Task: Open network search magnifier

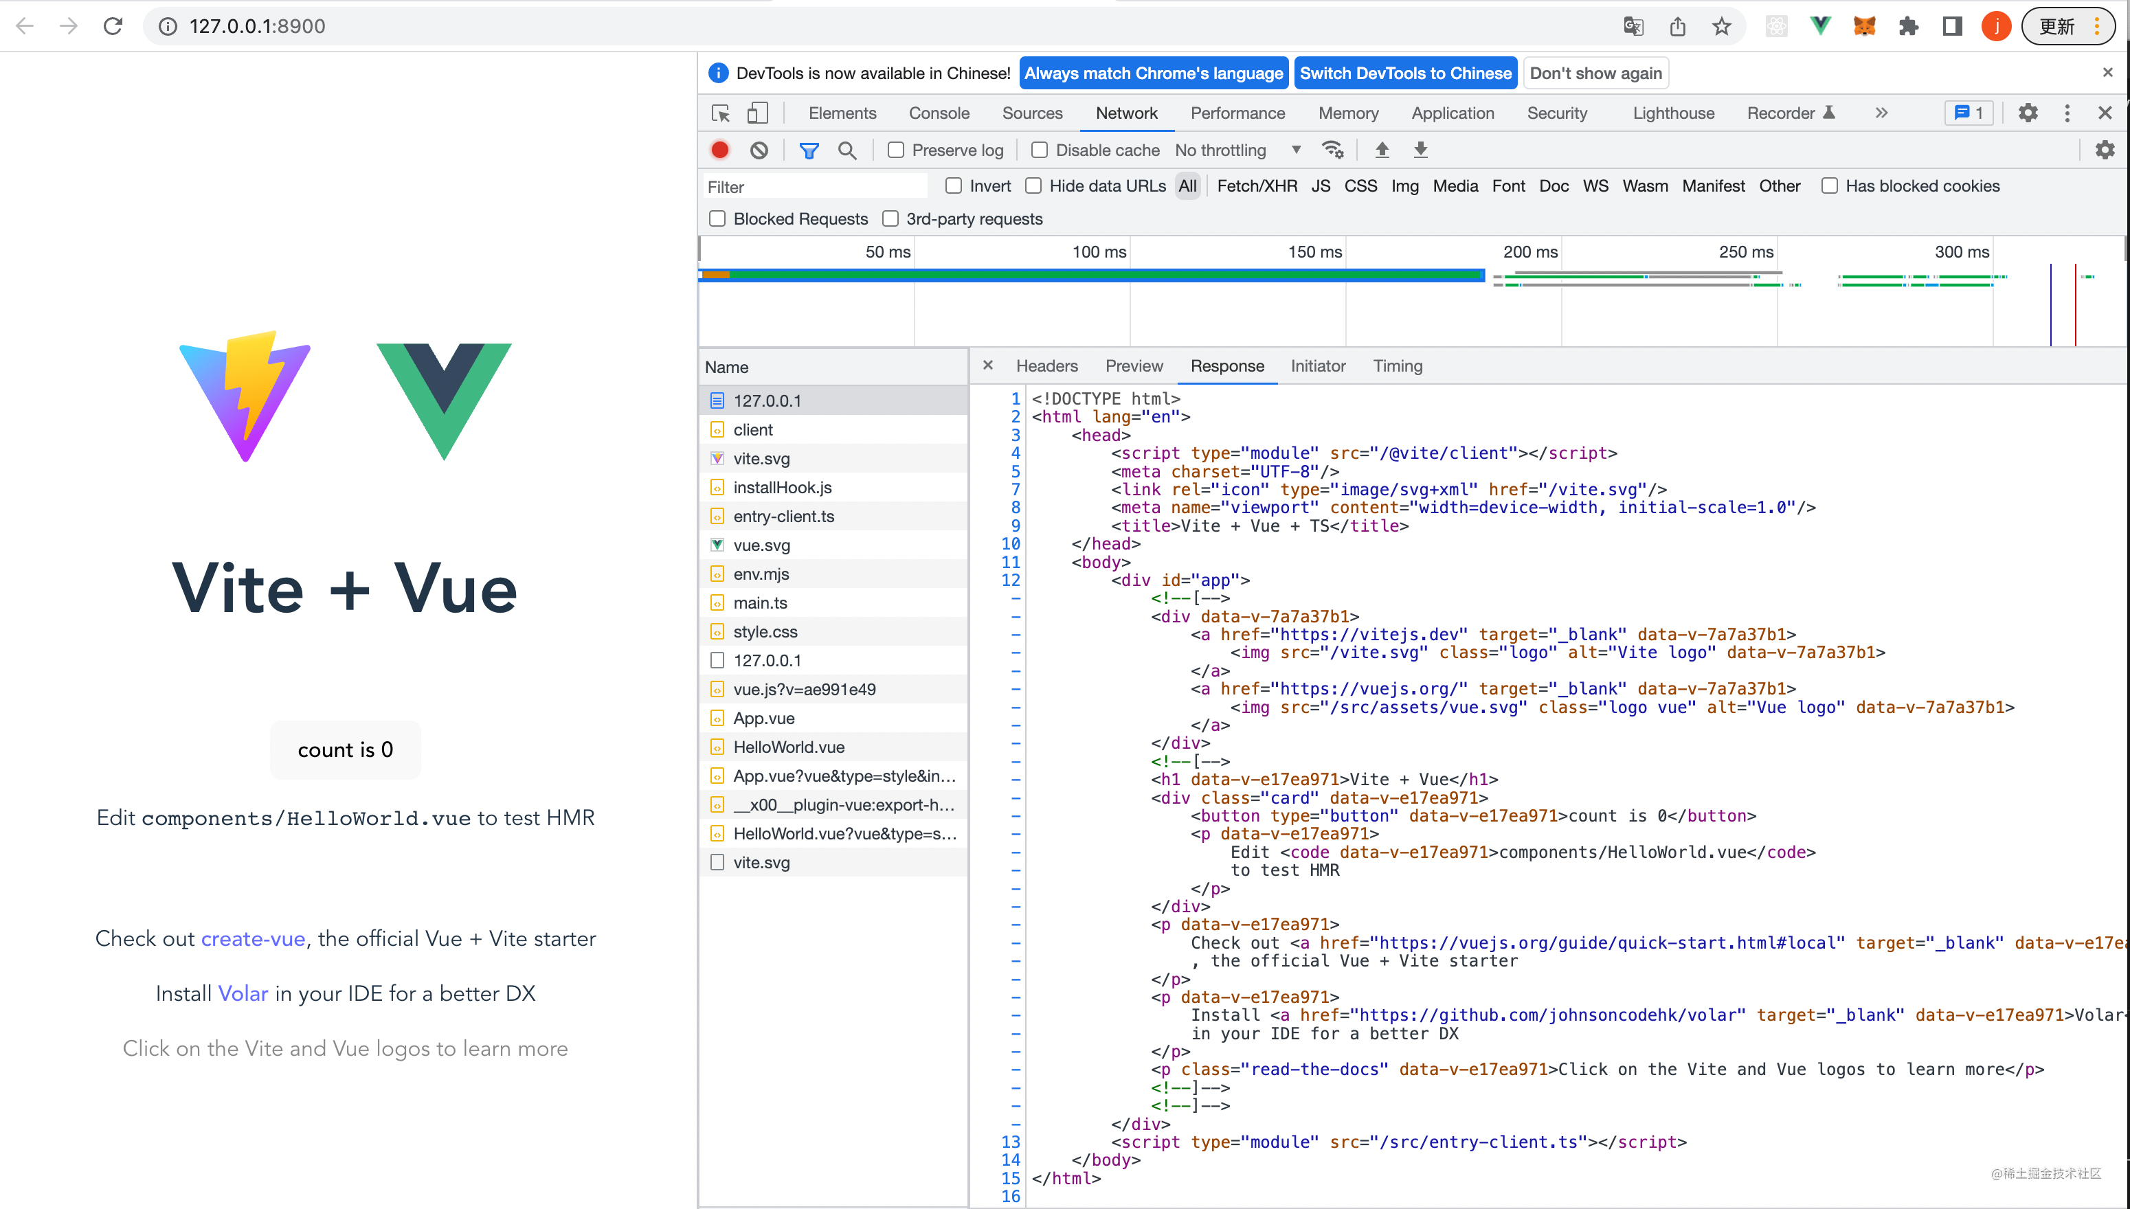Action: click(x=847, y=150)
